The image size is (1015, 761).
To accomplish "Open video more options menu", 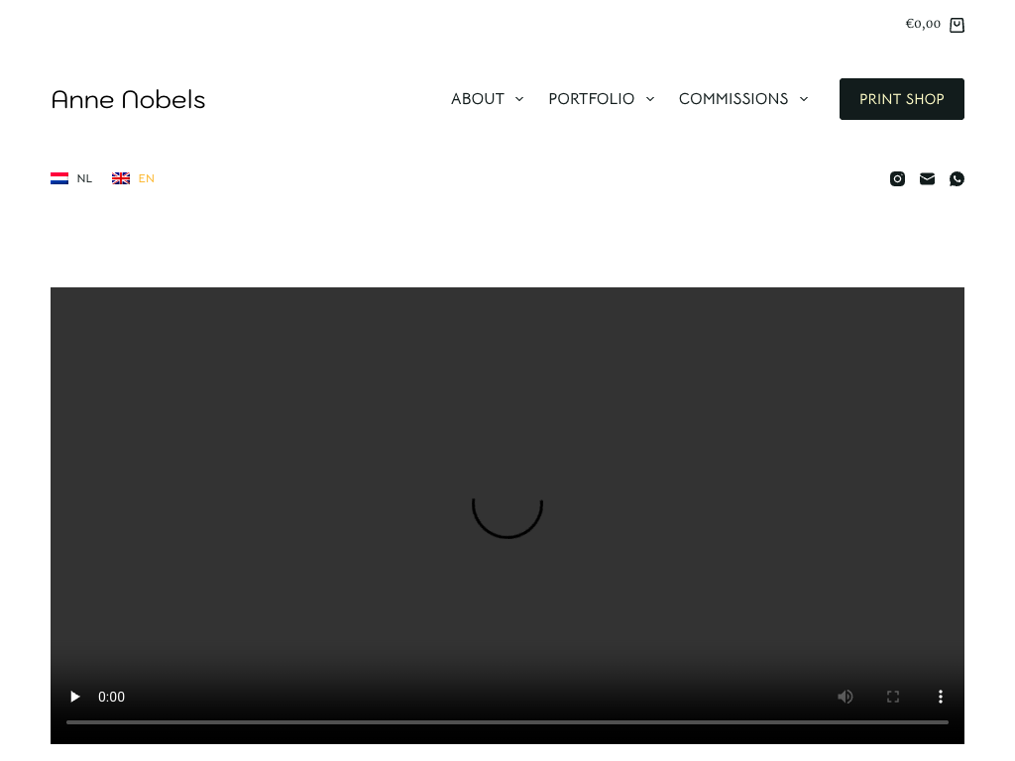I will click(x=941, y=697).
